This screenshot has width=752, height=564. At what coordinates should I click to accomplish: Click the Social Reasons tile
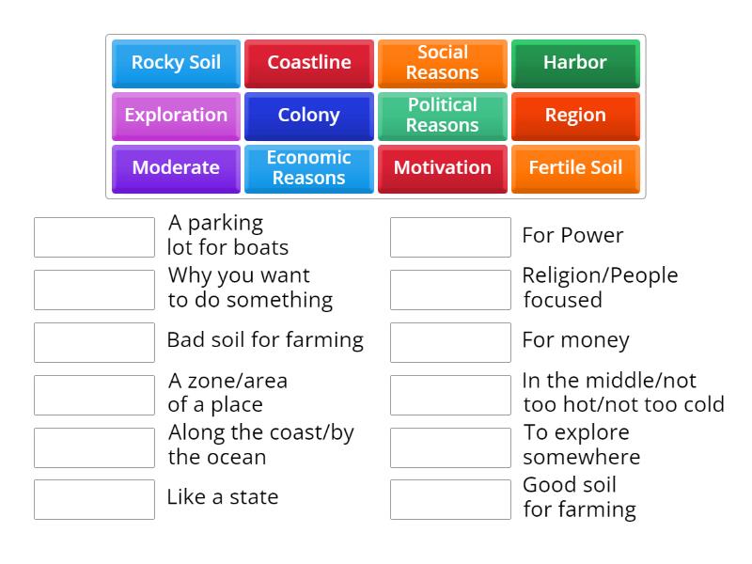(442, 63)
